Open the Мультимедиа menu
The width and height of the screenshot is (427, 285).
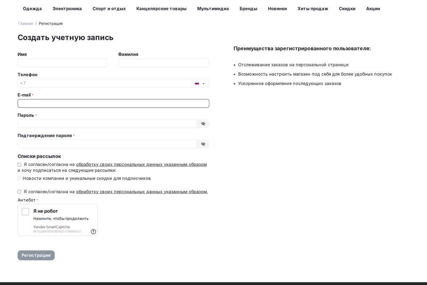click(x=213, y=9)
